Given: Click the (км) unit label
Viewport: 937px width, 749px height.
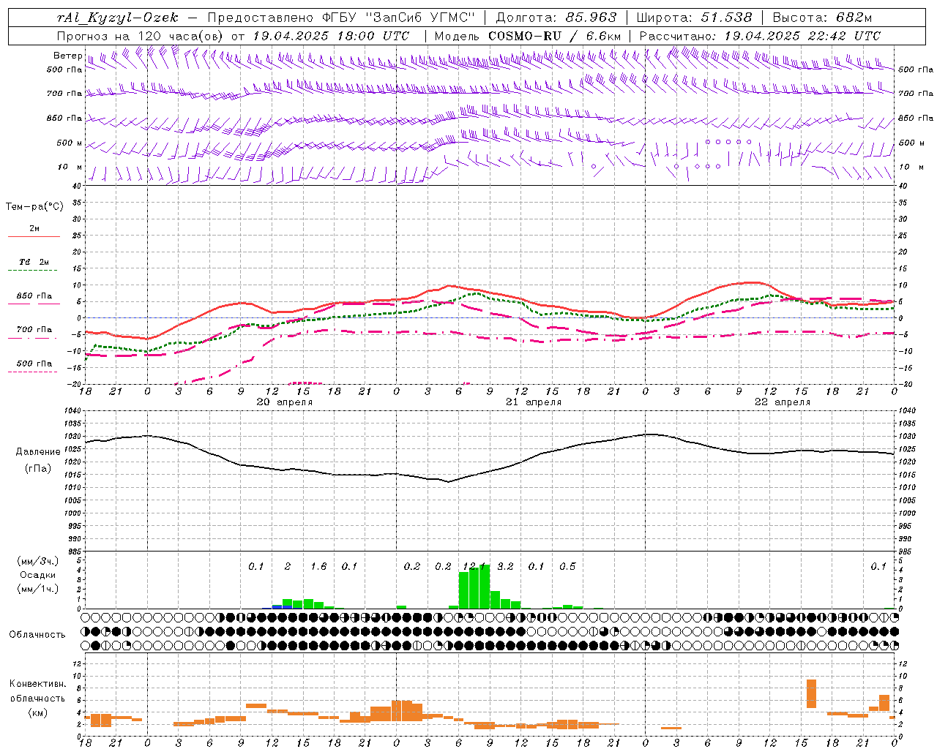Looking at the screenshot, I should [38, 712].
